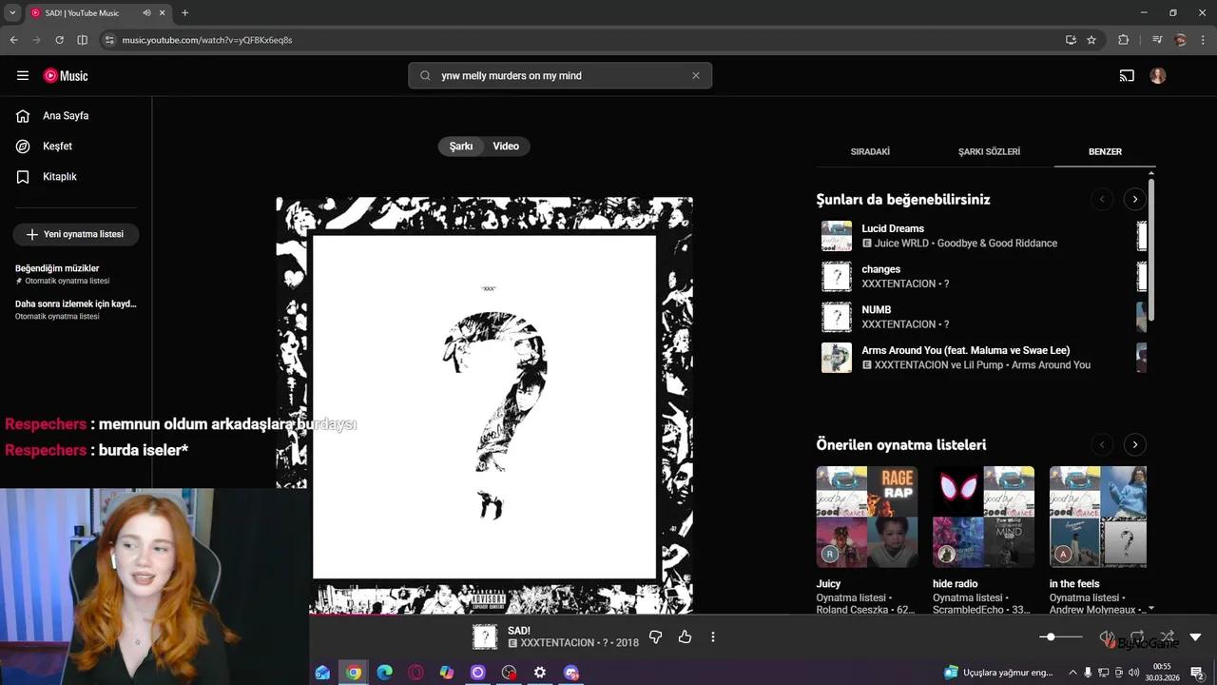
Task: Collapse the player page arrow
Action: (x=1196, y=637)
